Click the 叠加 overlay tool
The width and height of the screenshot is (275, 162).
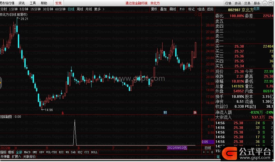point(163,9)
